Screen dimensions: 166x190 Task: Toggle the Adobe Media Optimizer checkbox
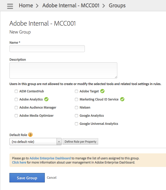pyautogui.click(x=16, y=116)
